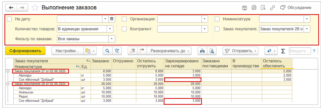Viewport: 321px width, 108px height.
Task: Copy link with the chain icon
Action: (x=272, y=8)
